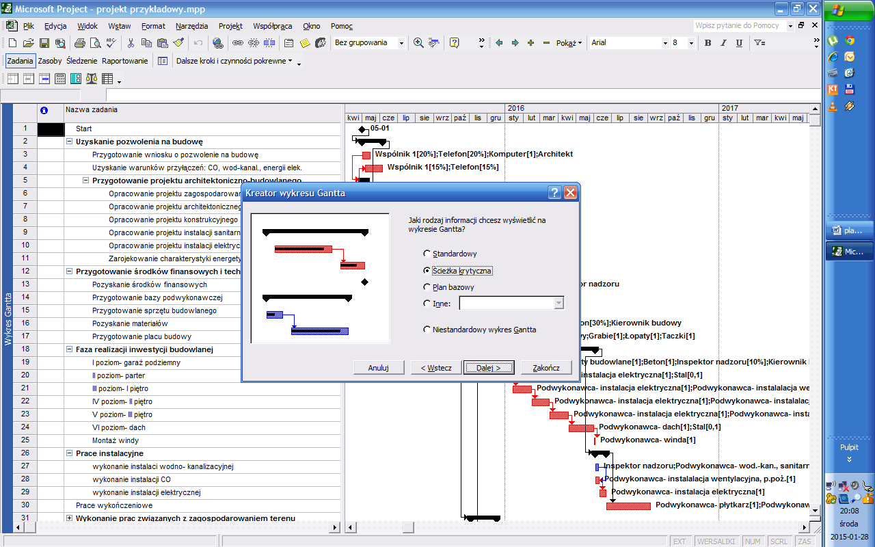Open the Współpraca menu

pyautogui.click(x=272, y=26)
